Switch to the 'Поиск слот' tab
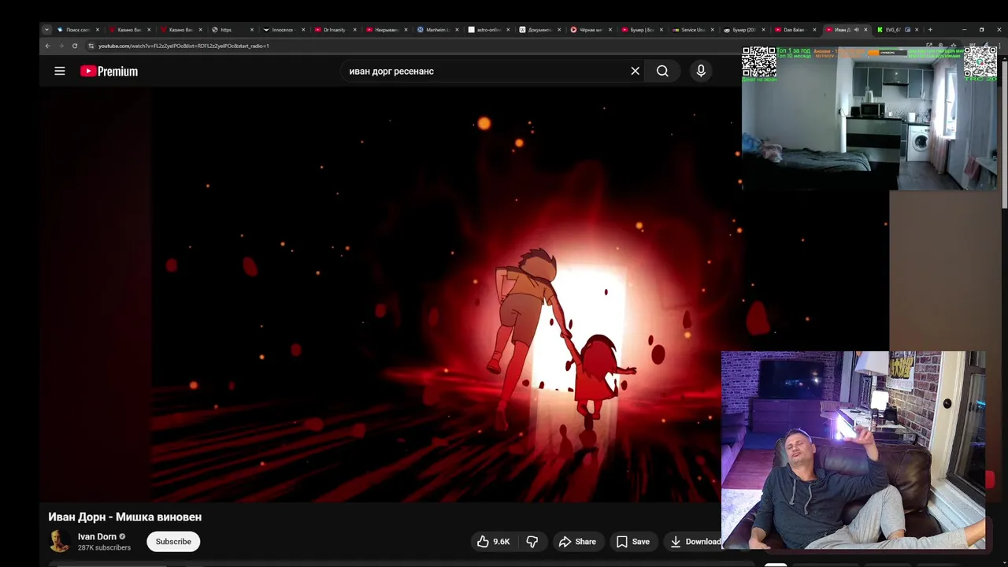The image size is (1008, 567). pyautogui.click(x=77, y=30)
